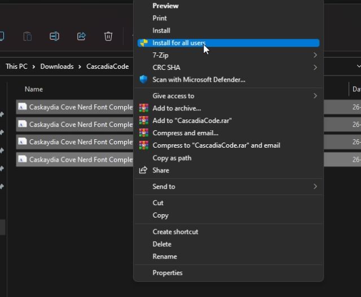This screenshot has height=297, width=361.
Task: Click the WinRAR icon beside Add to archive
Action: point(144,108)
